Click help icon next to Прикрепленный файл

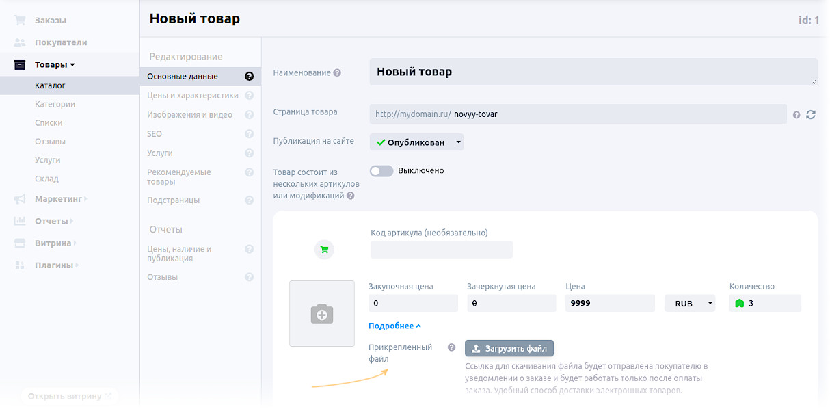coord(451,347)
